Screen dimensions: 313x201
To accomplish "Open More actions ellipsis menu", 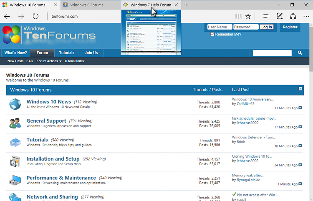I will coord(306,16).
